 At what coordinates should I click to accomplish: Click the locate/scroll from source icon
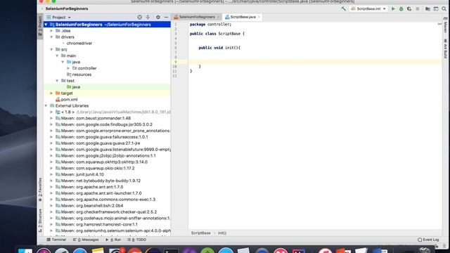click(139, 17)
